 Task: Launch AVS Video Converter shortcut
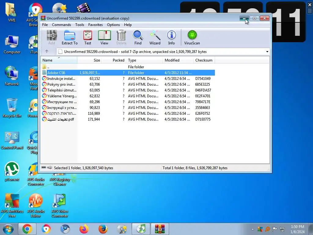coord(60,206)
